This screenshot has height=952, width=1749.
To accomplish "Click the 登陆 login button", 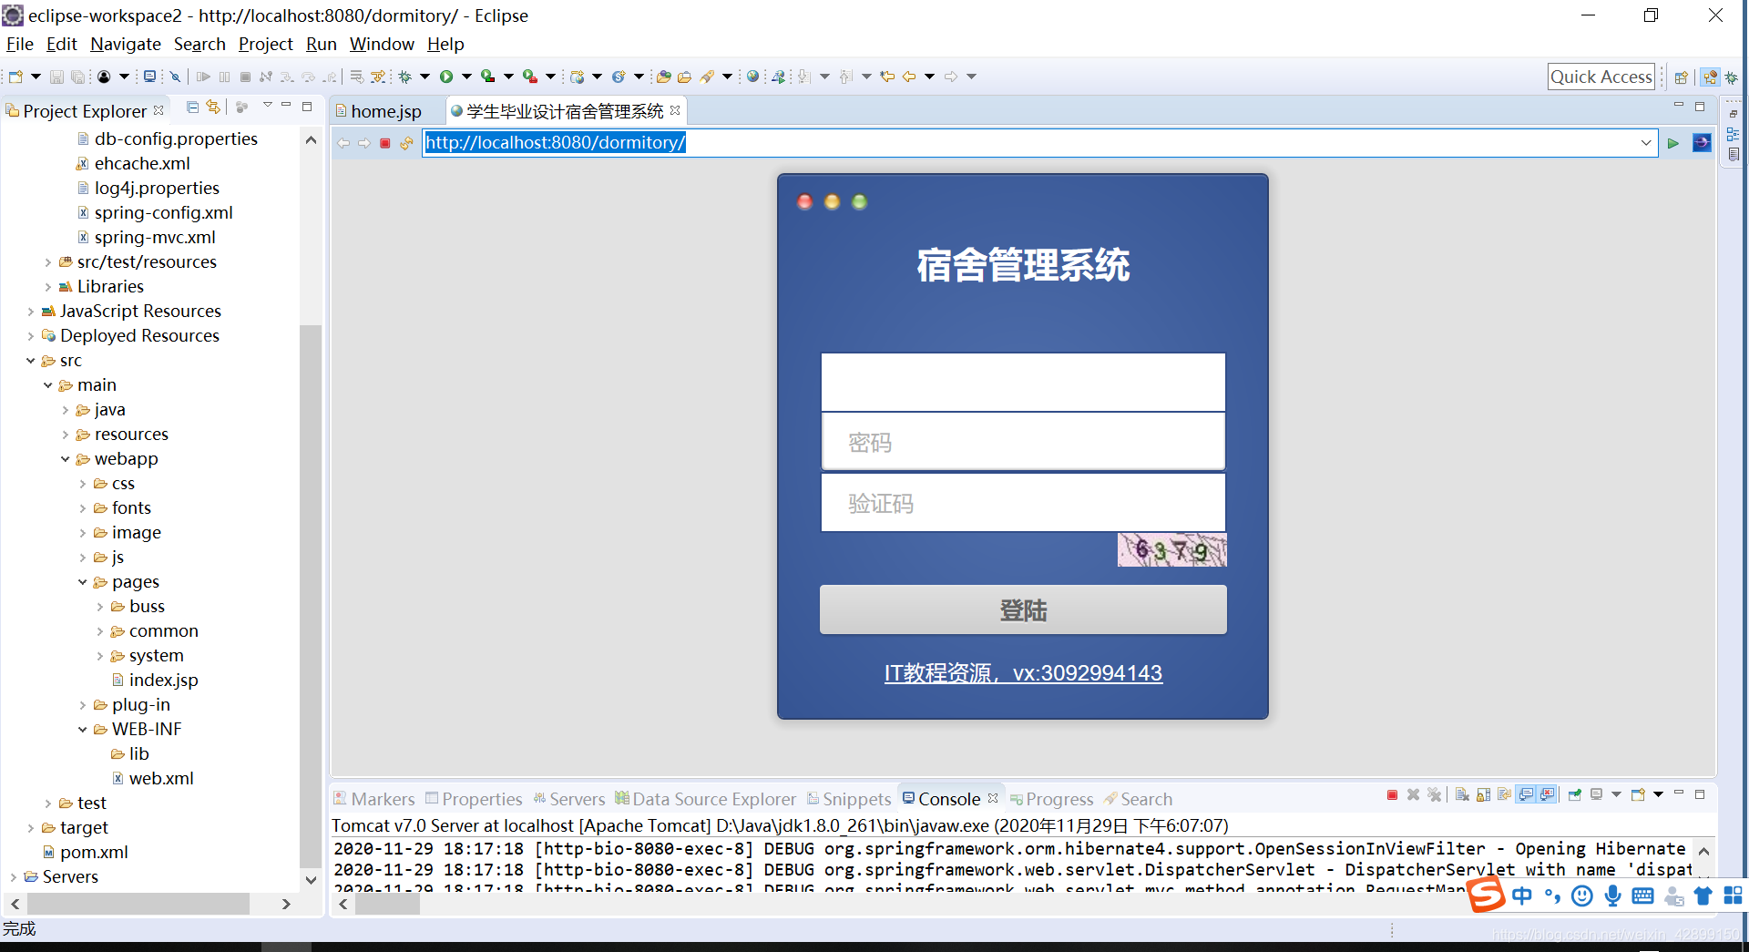I will pos(1023,609).
